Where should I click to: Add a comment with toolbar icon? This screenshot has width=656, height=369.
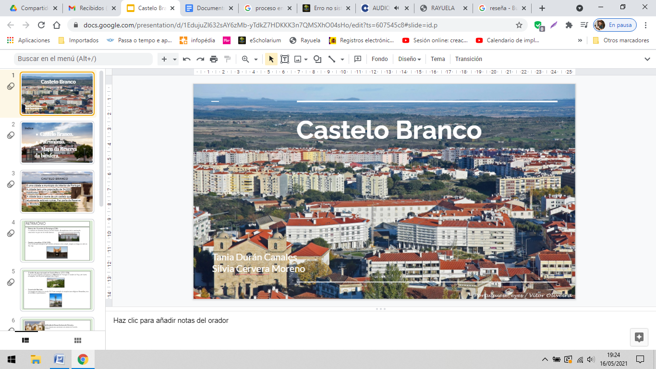coord(358,59)
